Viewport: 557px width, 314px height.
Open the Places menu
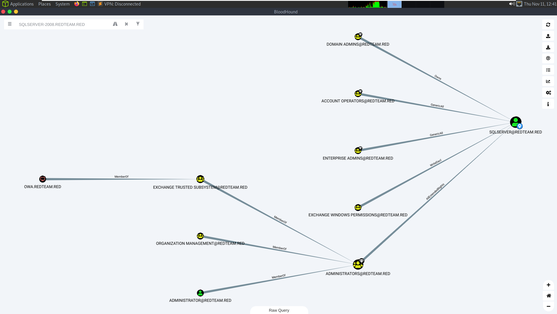[44, 4]
